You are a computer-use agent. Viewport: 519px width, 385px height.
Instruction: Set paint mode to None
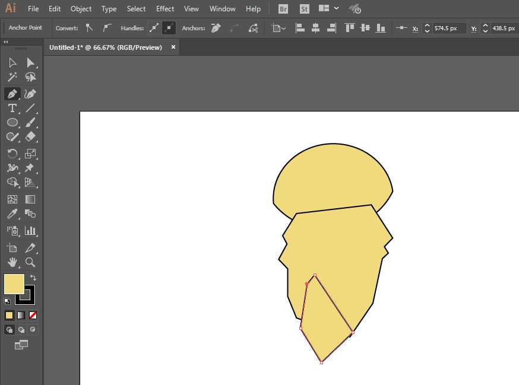33,315
